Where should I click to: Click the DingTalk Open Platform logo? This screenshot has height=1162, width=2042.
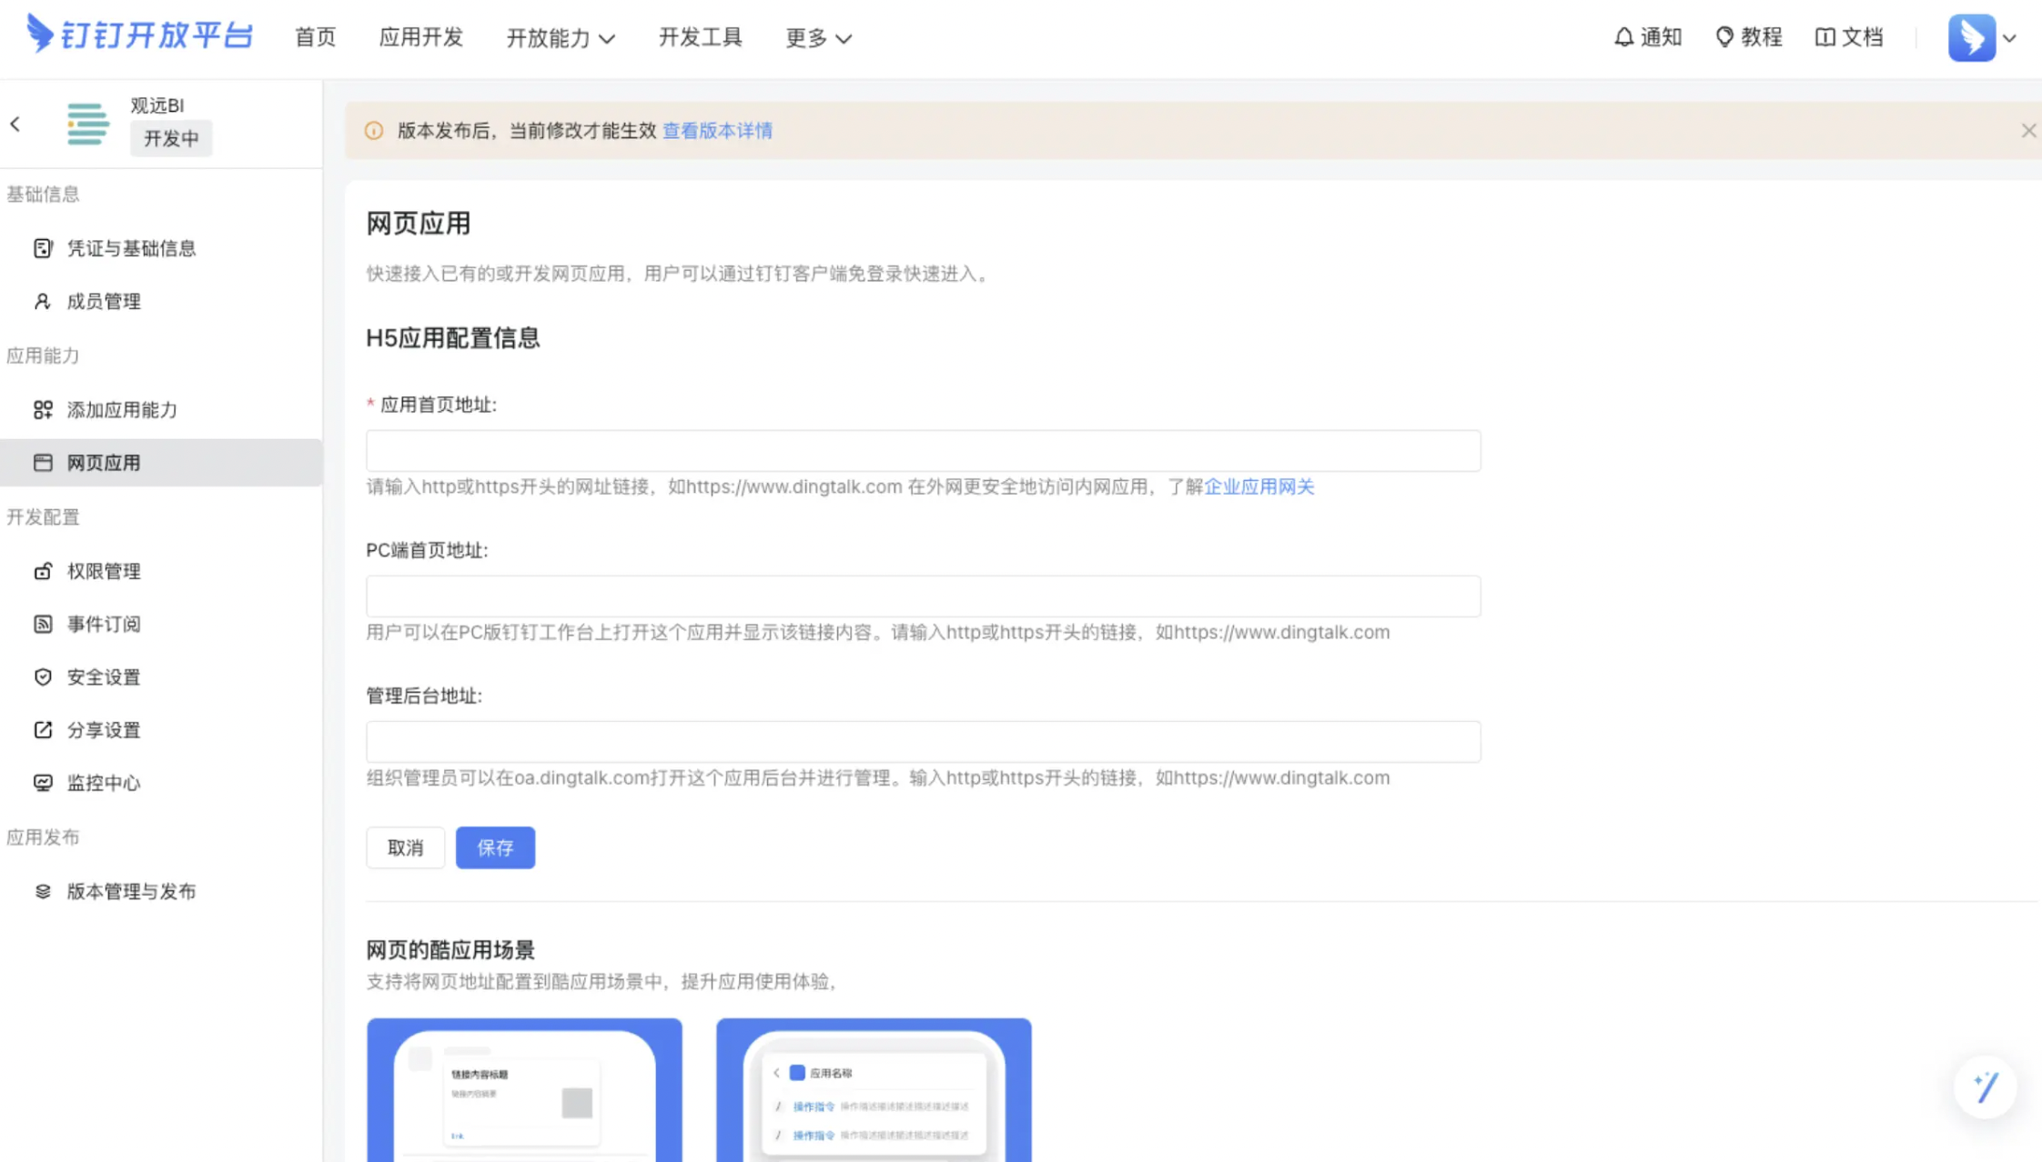pyautogui.click(x=139, y=35)
